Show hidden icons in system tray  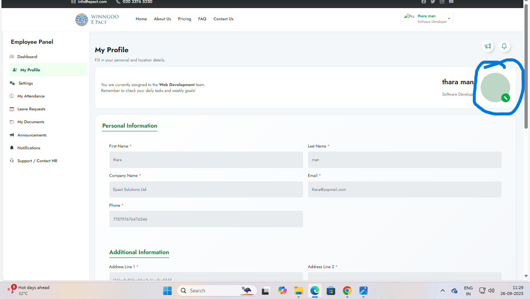click(443, 291)
